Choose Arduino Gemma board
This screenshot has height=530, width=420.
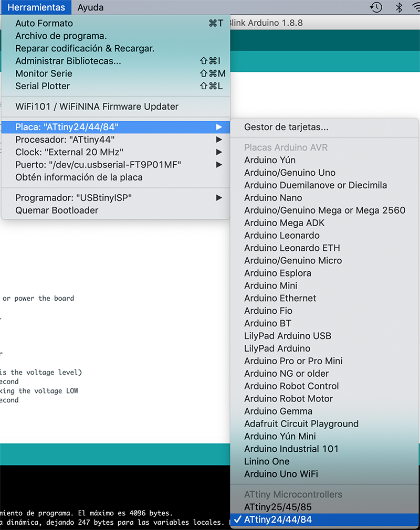pyautogui.click(x=324, y=411)
